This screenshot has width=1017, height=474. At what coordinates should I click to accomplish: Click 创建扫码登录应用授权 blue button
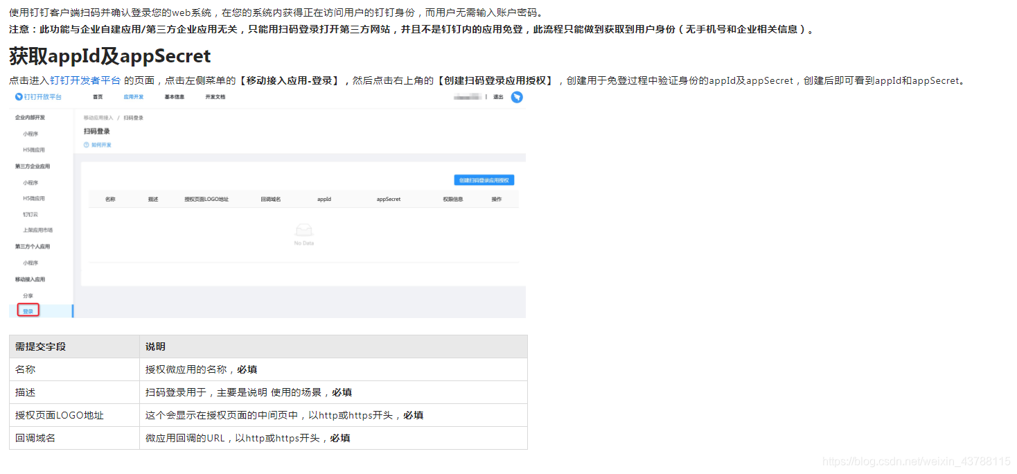[x=484, y=180]
